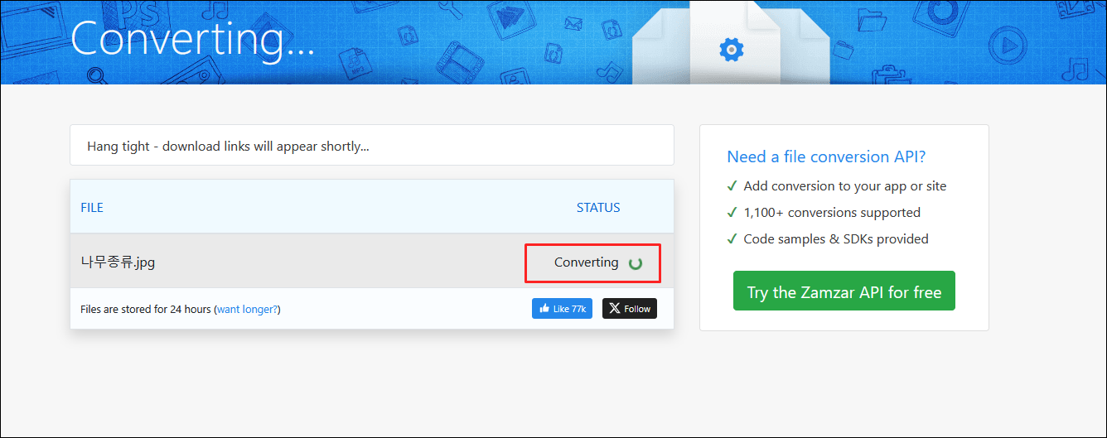Follow Zamzar on X

click(x=630, y=309)
